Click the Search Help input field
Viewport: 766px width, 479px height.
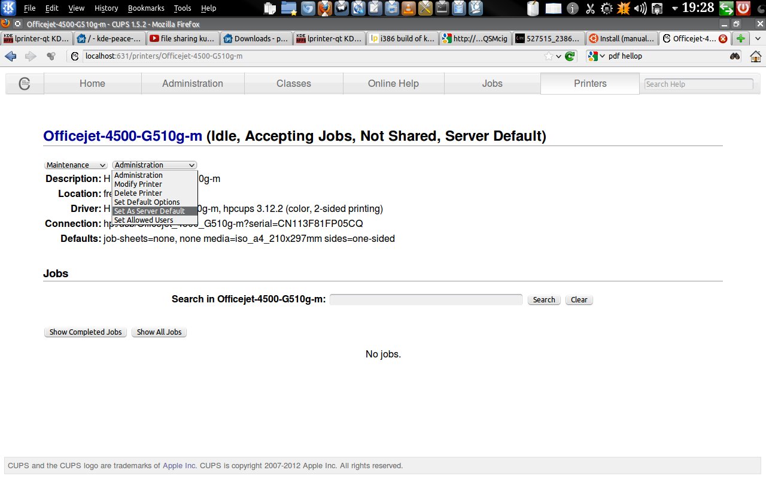[x=698, y=84]
